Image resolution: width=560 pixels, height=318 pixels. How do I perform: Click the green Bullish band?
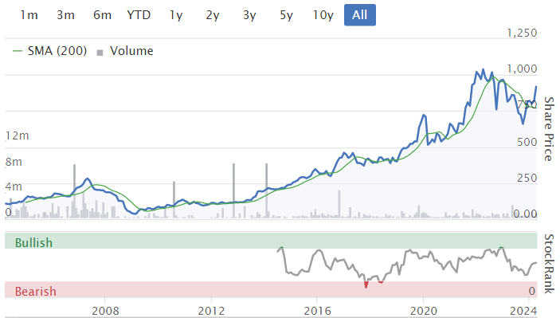(x=271, y=241)
